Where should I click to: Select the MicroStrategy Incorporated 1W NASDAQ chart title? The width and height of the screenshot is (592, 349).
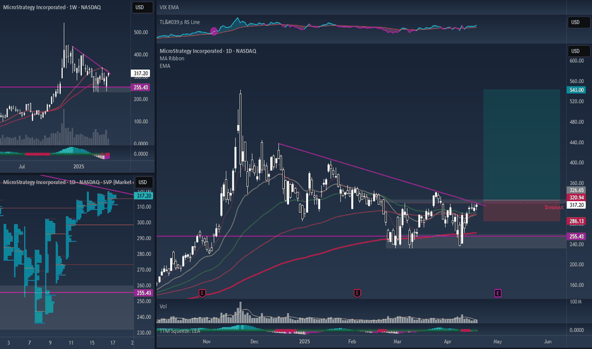point(51,7)
